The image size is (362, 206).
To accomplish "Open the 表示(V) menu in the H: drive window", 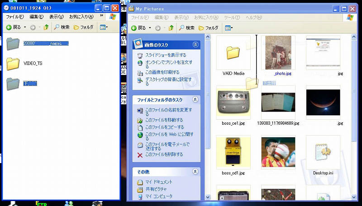I will click(56, 17).
